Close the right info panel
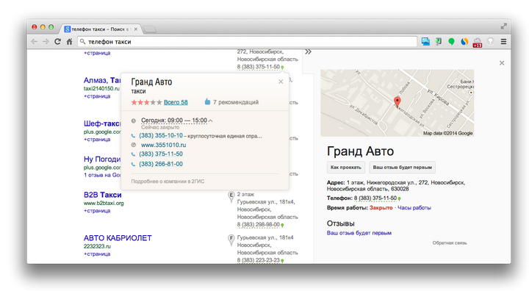This screenshot has width=529, height=291. pyautogui.click(x=502, y=62)
